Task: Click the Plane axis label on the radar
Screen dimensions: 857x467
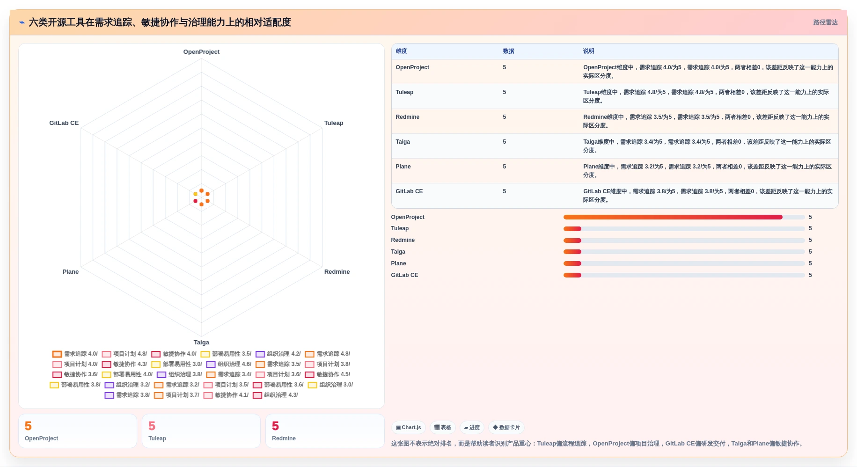Action: tap(71, 272)
